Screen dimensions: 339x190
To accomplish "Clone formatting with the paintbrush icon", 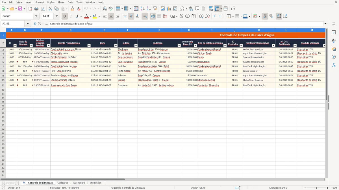I will click(x=72, y=9).
